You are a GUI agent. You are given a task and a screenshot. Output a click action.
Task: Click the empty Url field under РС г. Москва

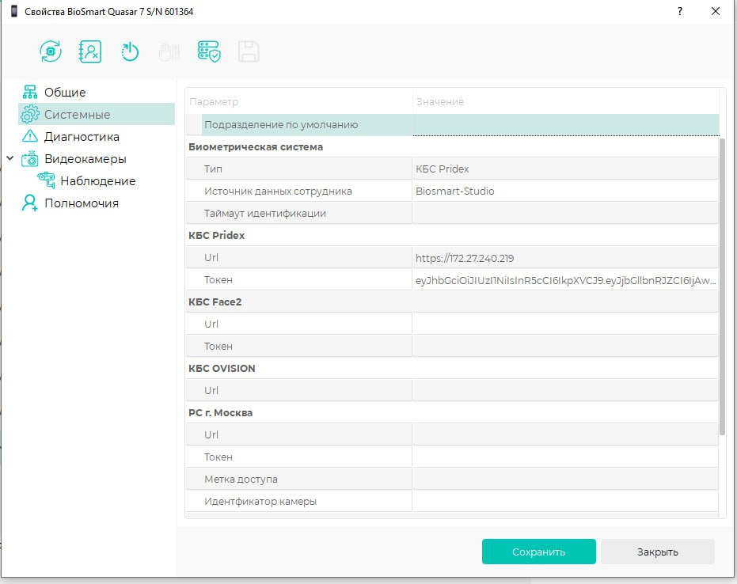click(x=565, y=435)
